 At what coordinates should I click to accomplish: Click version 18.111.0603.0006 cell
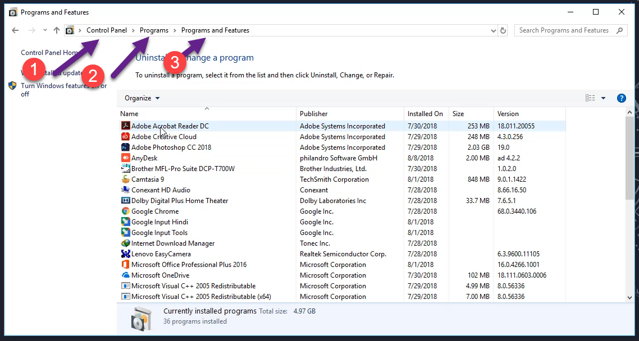[522, 275]
